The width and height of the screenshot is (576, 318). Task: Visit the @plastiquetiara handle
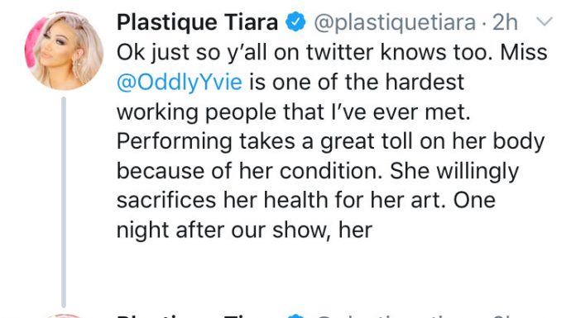click(x=395, y=23)
